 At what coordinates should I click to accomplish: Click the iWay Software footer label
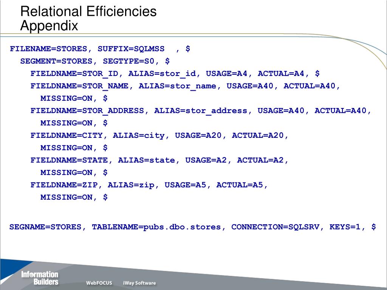pos(139,283)
